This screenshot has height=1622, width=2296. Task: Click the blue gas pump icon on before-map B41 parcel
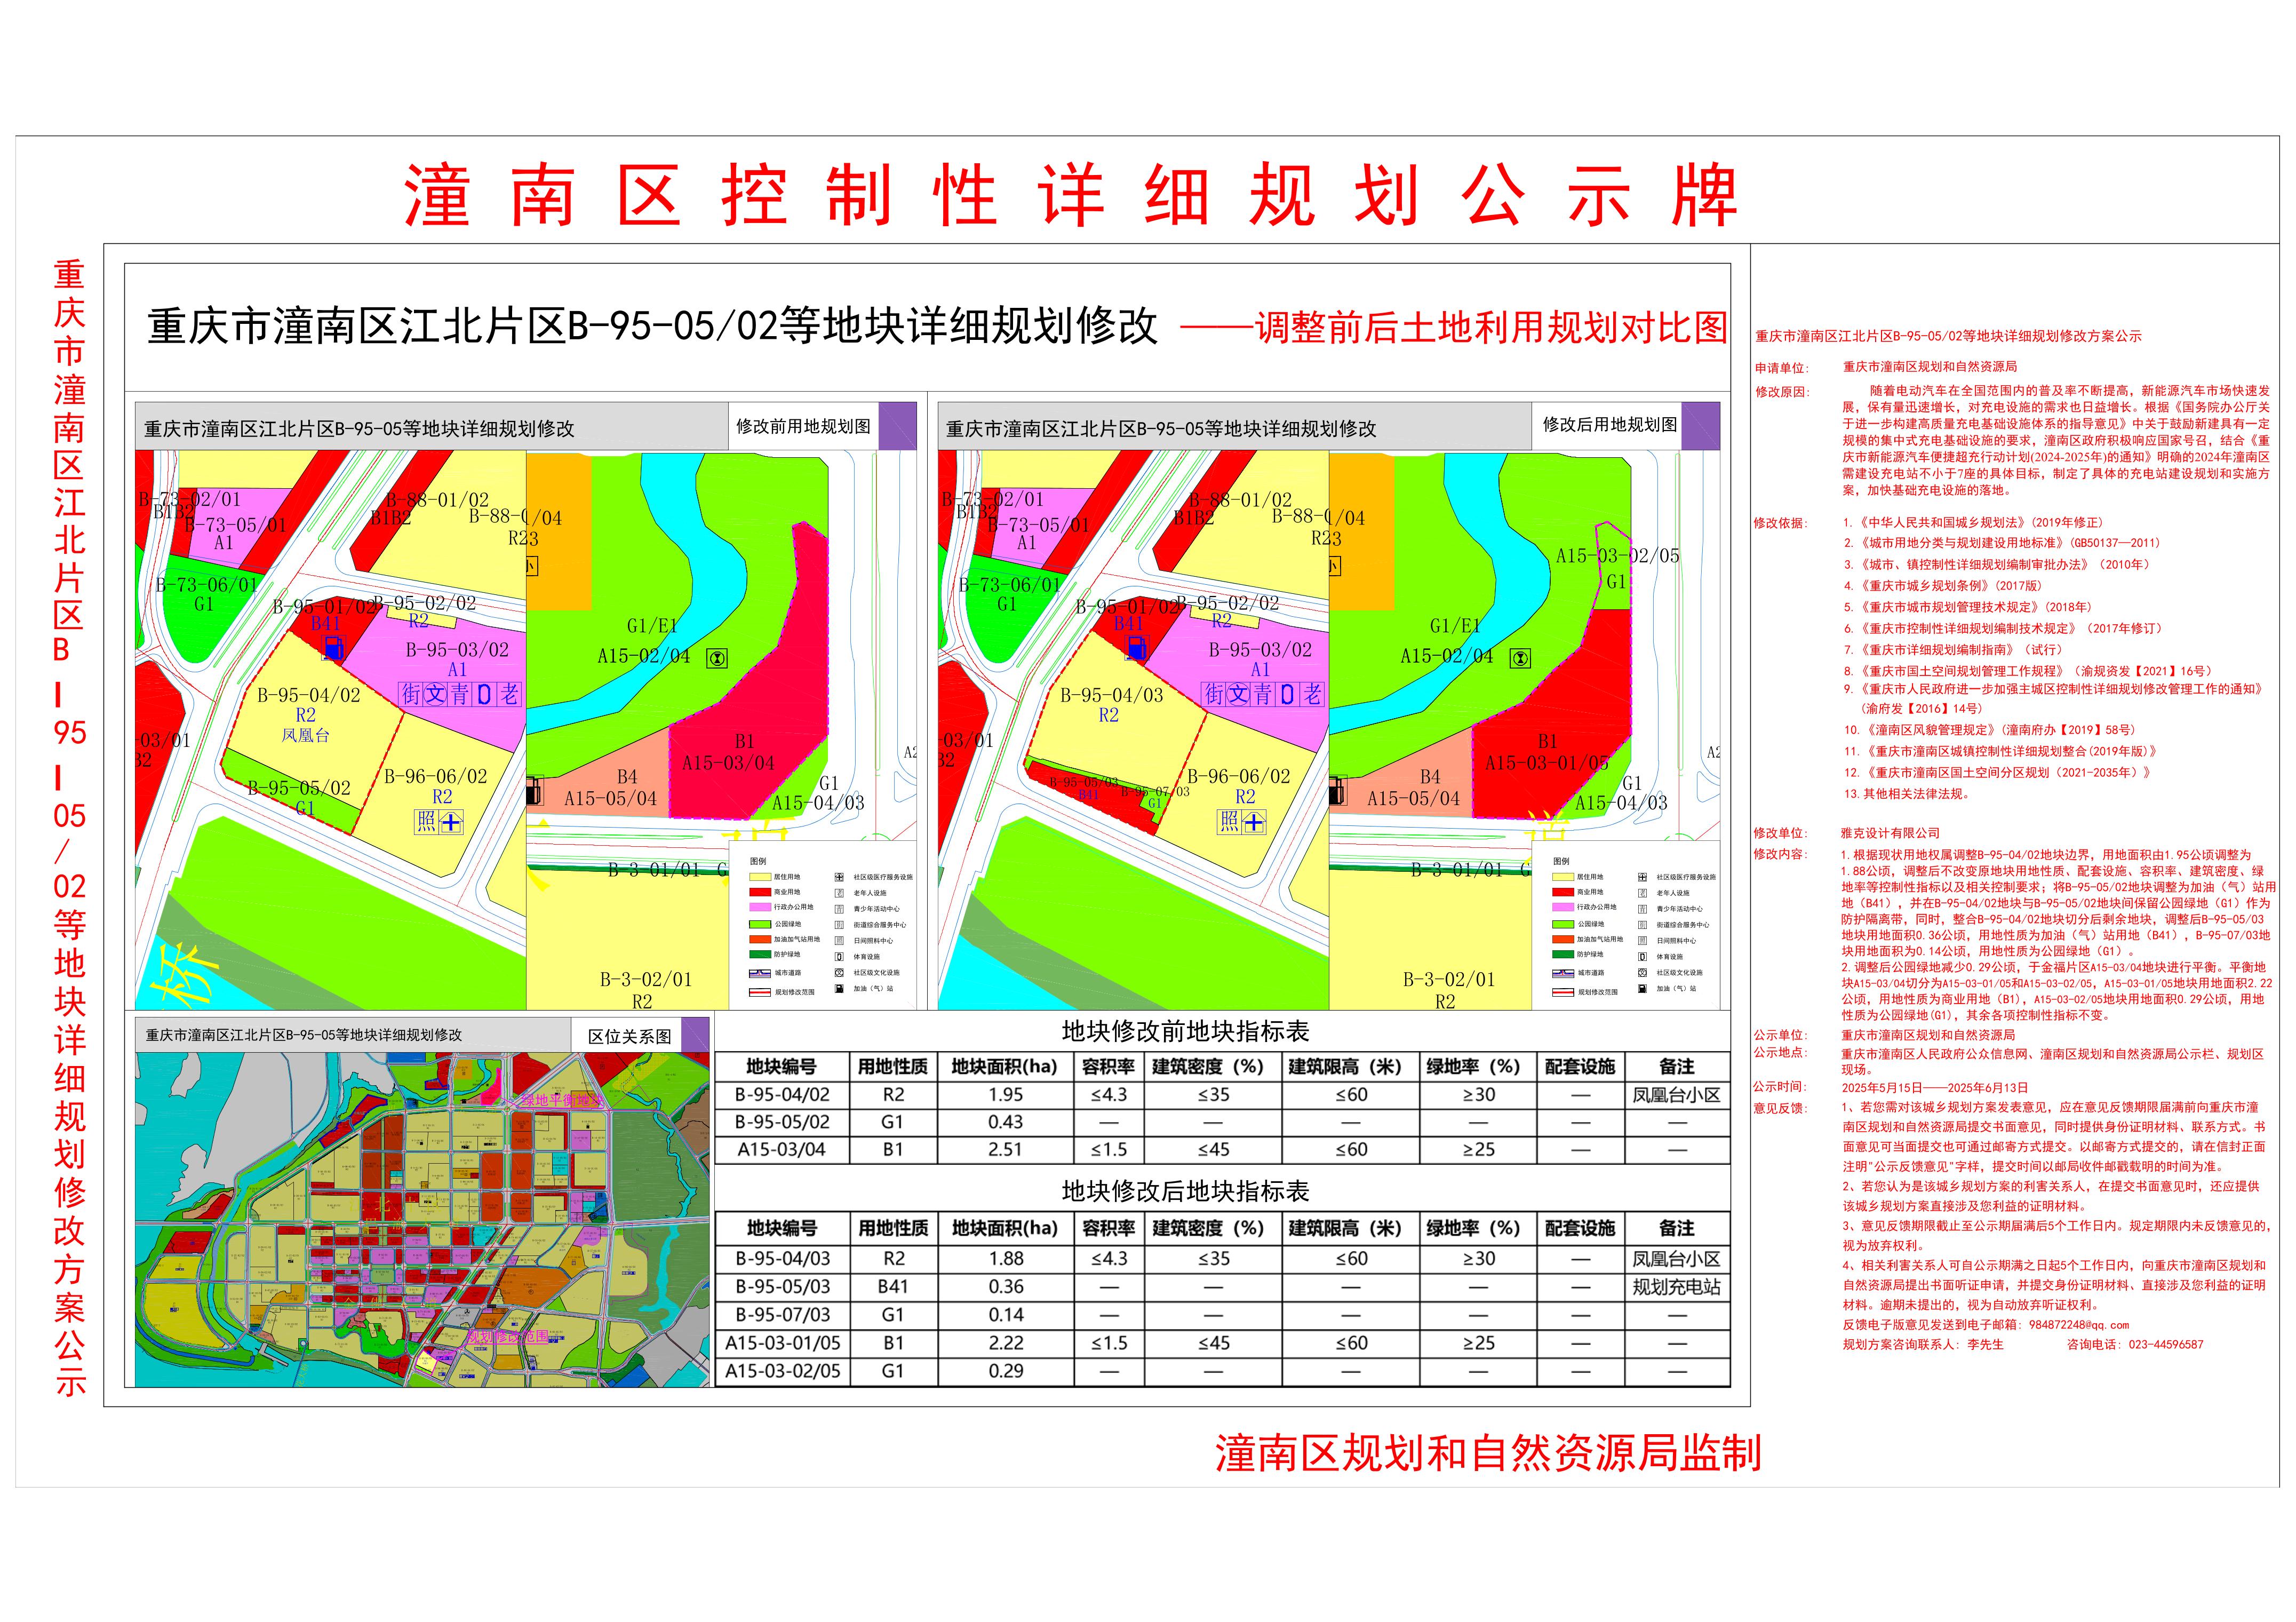click(333, 648)
